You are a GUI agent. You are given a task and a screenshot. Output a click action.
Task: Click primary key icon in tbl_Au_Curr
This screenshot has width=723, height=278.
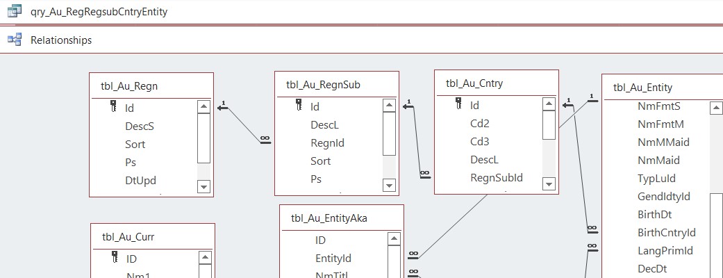click(115, 259)
